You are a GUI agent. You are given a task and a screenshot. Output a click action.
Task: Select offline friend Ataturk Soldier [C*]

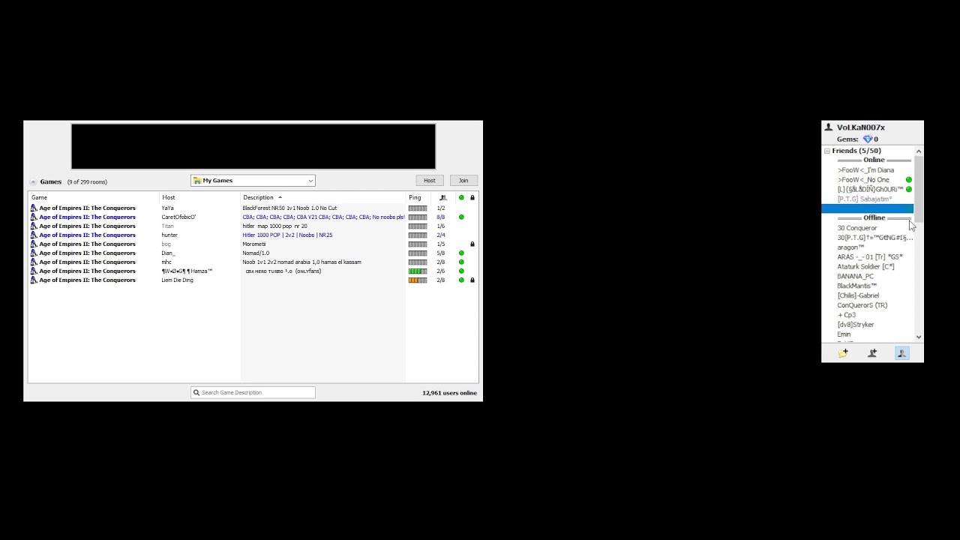coord(868,266)
